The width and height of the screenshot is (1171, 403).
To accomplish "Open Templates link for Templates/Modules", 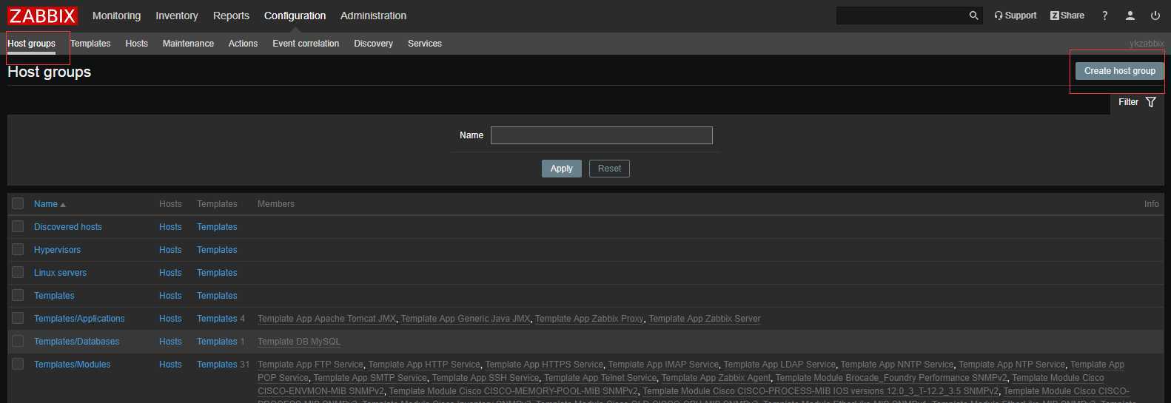I will coord(217,365).
